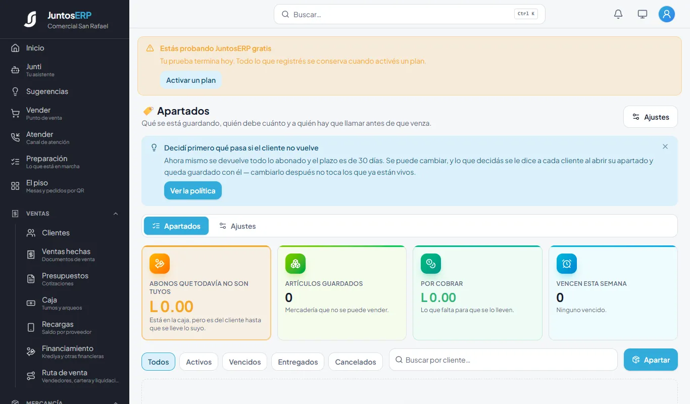The height and width of the screenshot is (404, 690).
Task: Open notifications bell icon
Action: (618, 14)
